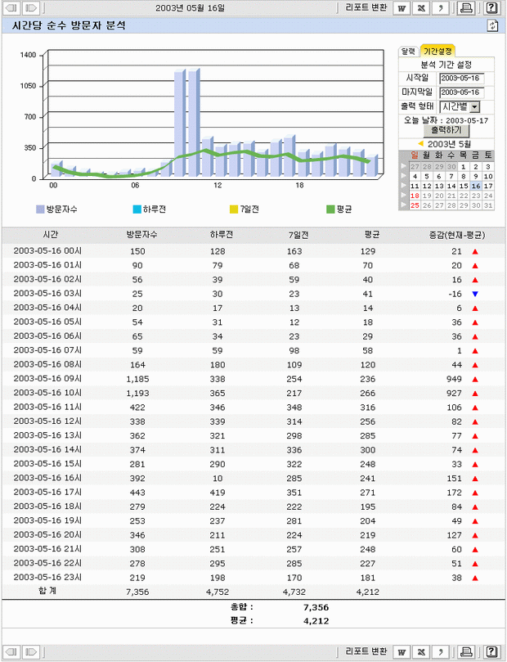Click the 방문자수 column header
This screenshot has height=662, width=507.
141,235
